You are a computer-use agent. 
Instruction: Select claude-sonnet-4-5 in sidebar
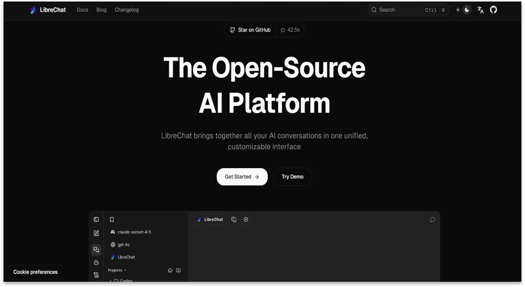[134, 232]
